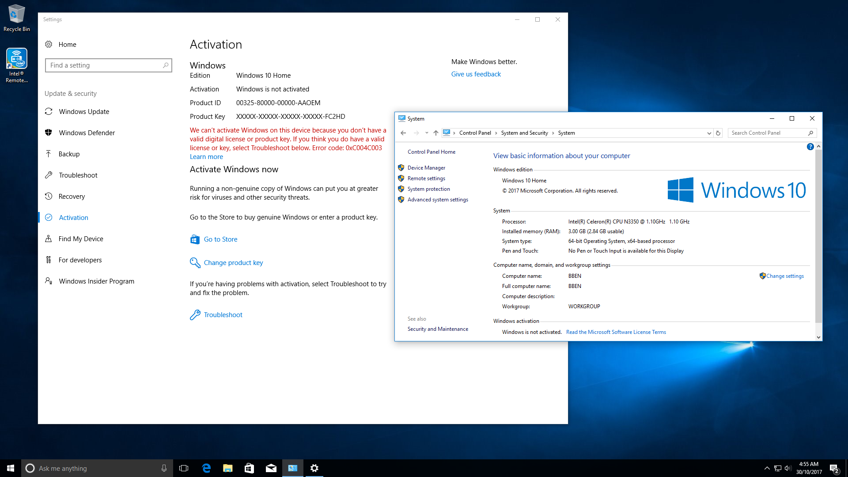Click into Find a setting field
The height and width of the screenshot is (477, 848).
pyautogui.click(x=108, y=65)
